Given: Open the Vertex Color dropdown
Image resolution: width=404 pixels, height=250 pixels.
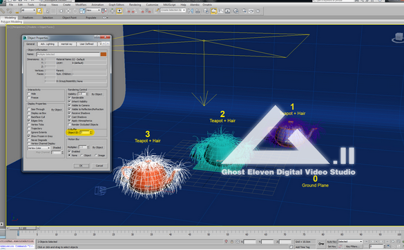Looking at the screenshot, I should tap(39, 148).
